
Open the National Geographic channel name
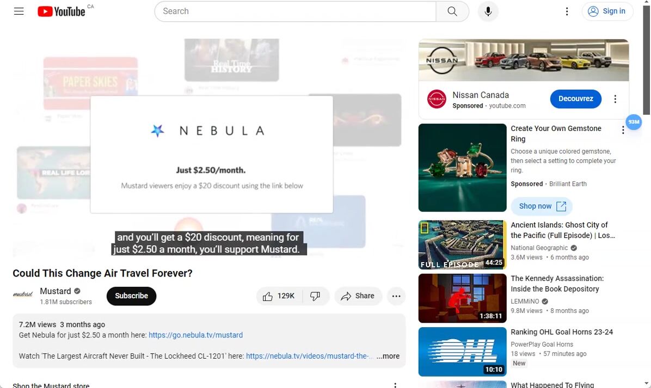click(x=539, y=248)
